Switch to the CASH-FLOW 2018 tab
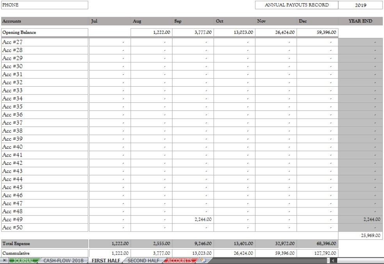 point(63,260)
